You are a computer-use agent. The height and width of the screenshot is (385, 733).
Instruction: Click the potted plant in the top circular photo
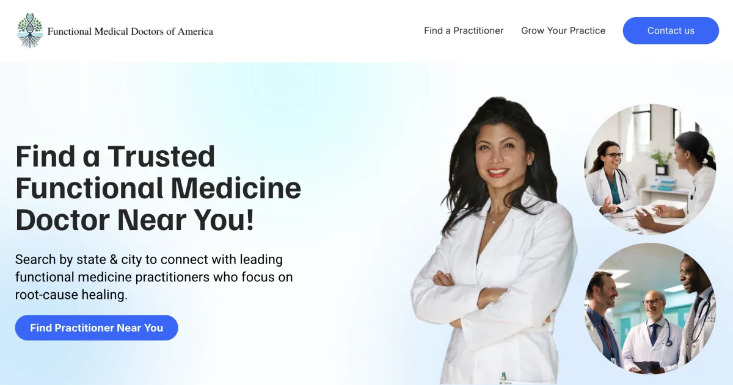pos(661,160)
